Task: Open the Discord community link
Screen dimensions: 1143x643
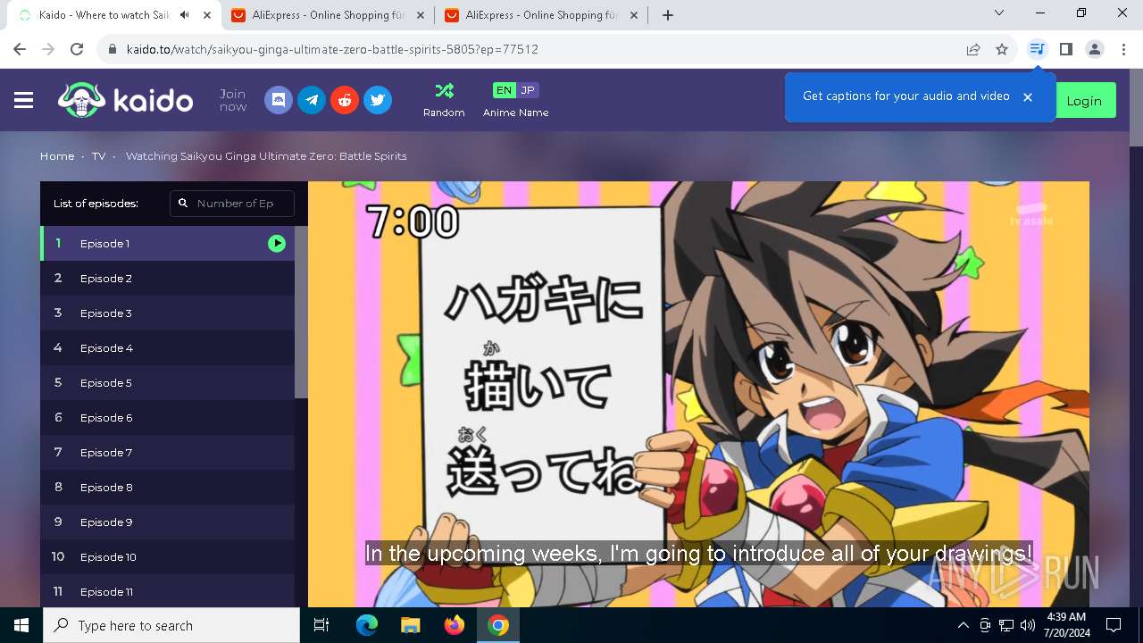Action: [x=279, y=100]
